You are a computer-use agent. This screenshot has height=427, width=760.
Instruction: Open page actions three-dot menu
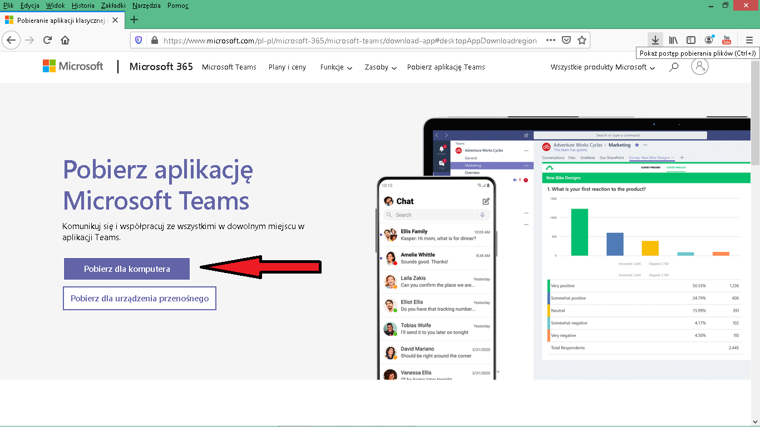click(551, 40)
